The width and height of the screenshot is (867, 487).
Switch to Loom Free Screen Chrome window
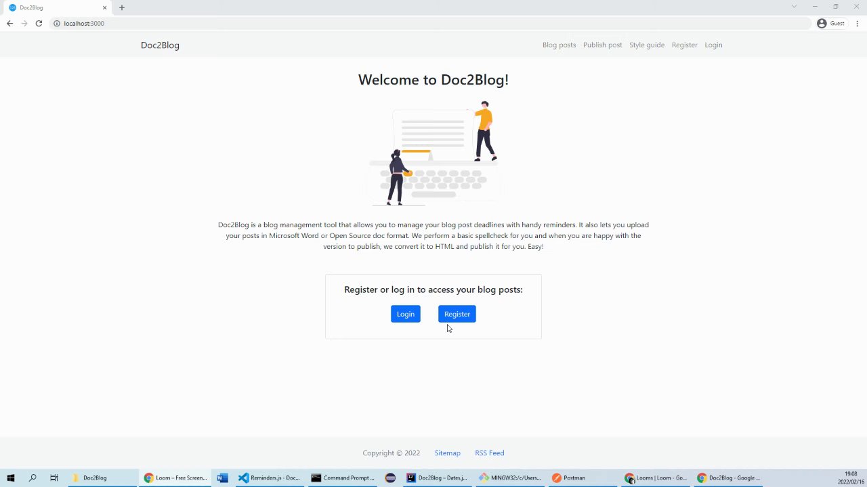pyautogui.click(x=175, y=478)
